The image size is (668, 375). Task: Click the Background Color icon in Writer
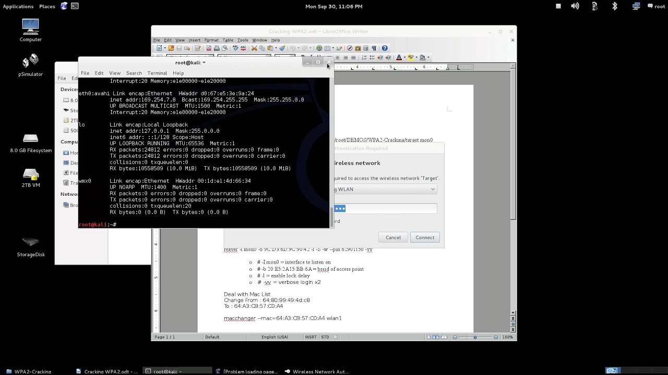(x=423, y=57)
